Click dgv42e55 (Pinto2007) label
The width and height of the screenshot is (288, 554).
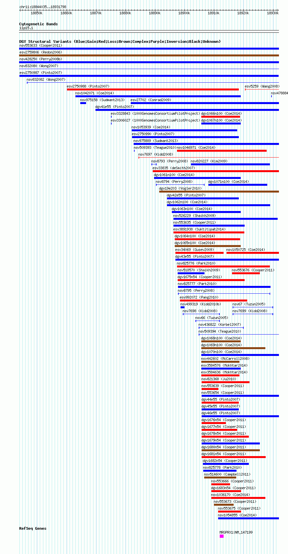(186, 195)
